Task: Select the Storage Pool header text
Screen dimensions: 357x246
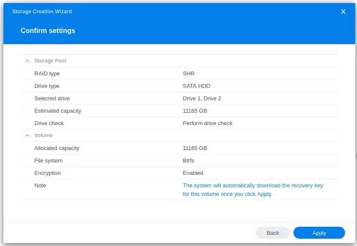Action: coord(50,61)
